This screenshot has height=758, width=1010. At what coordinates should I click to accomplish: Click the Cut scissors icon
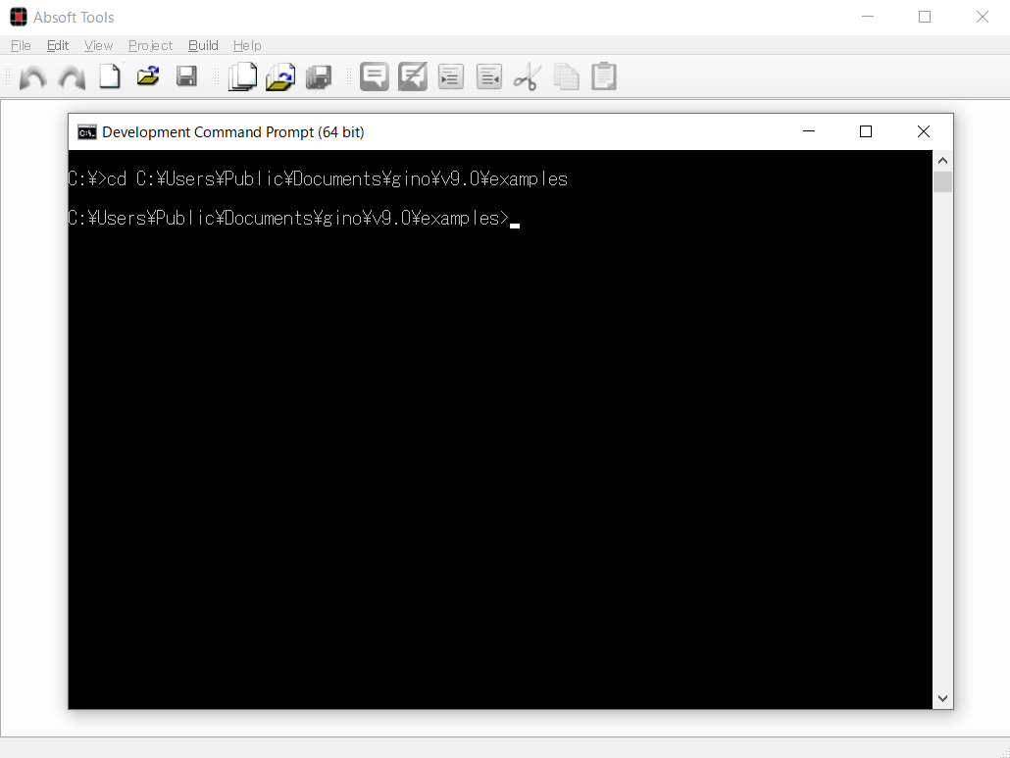pos(527,77)
